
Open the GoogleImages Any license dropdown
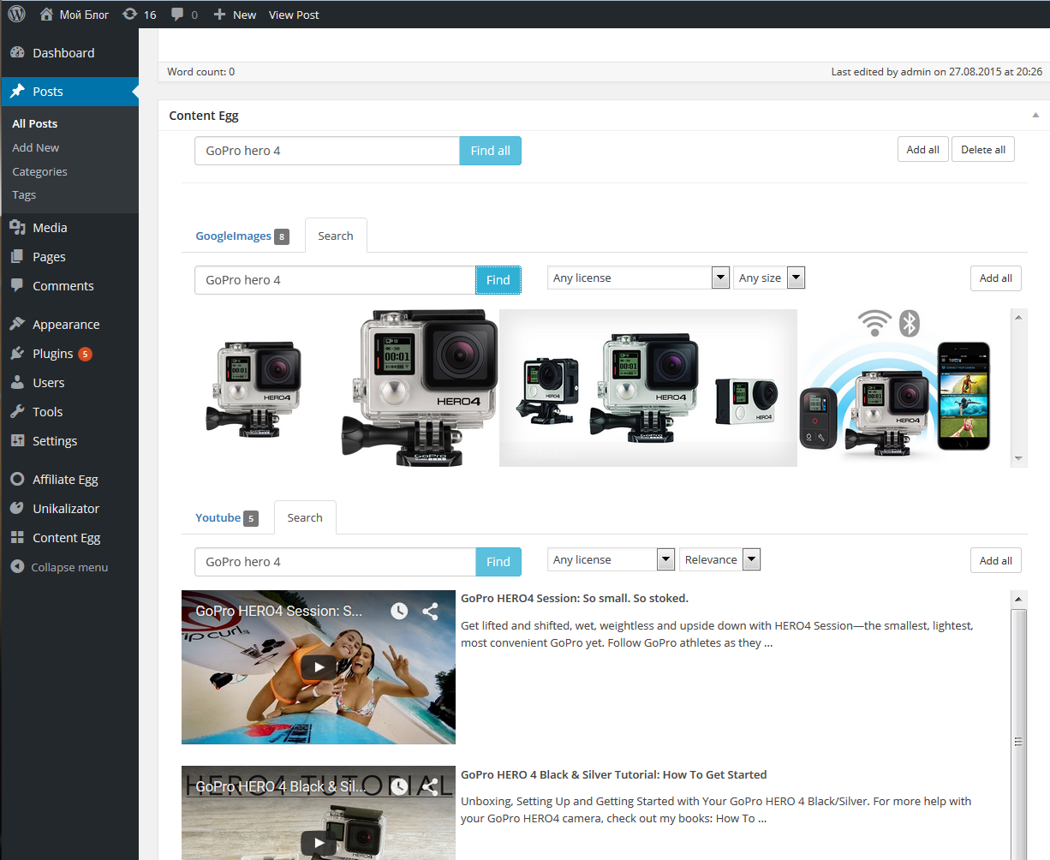pyautogui.click(x=638, y=278)
